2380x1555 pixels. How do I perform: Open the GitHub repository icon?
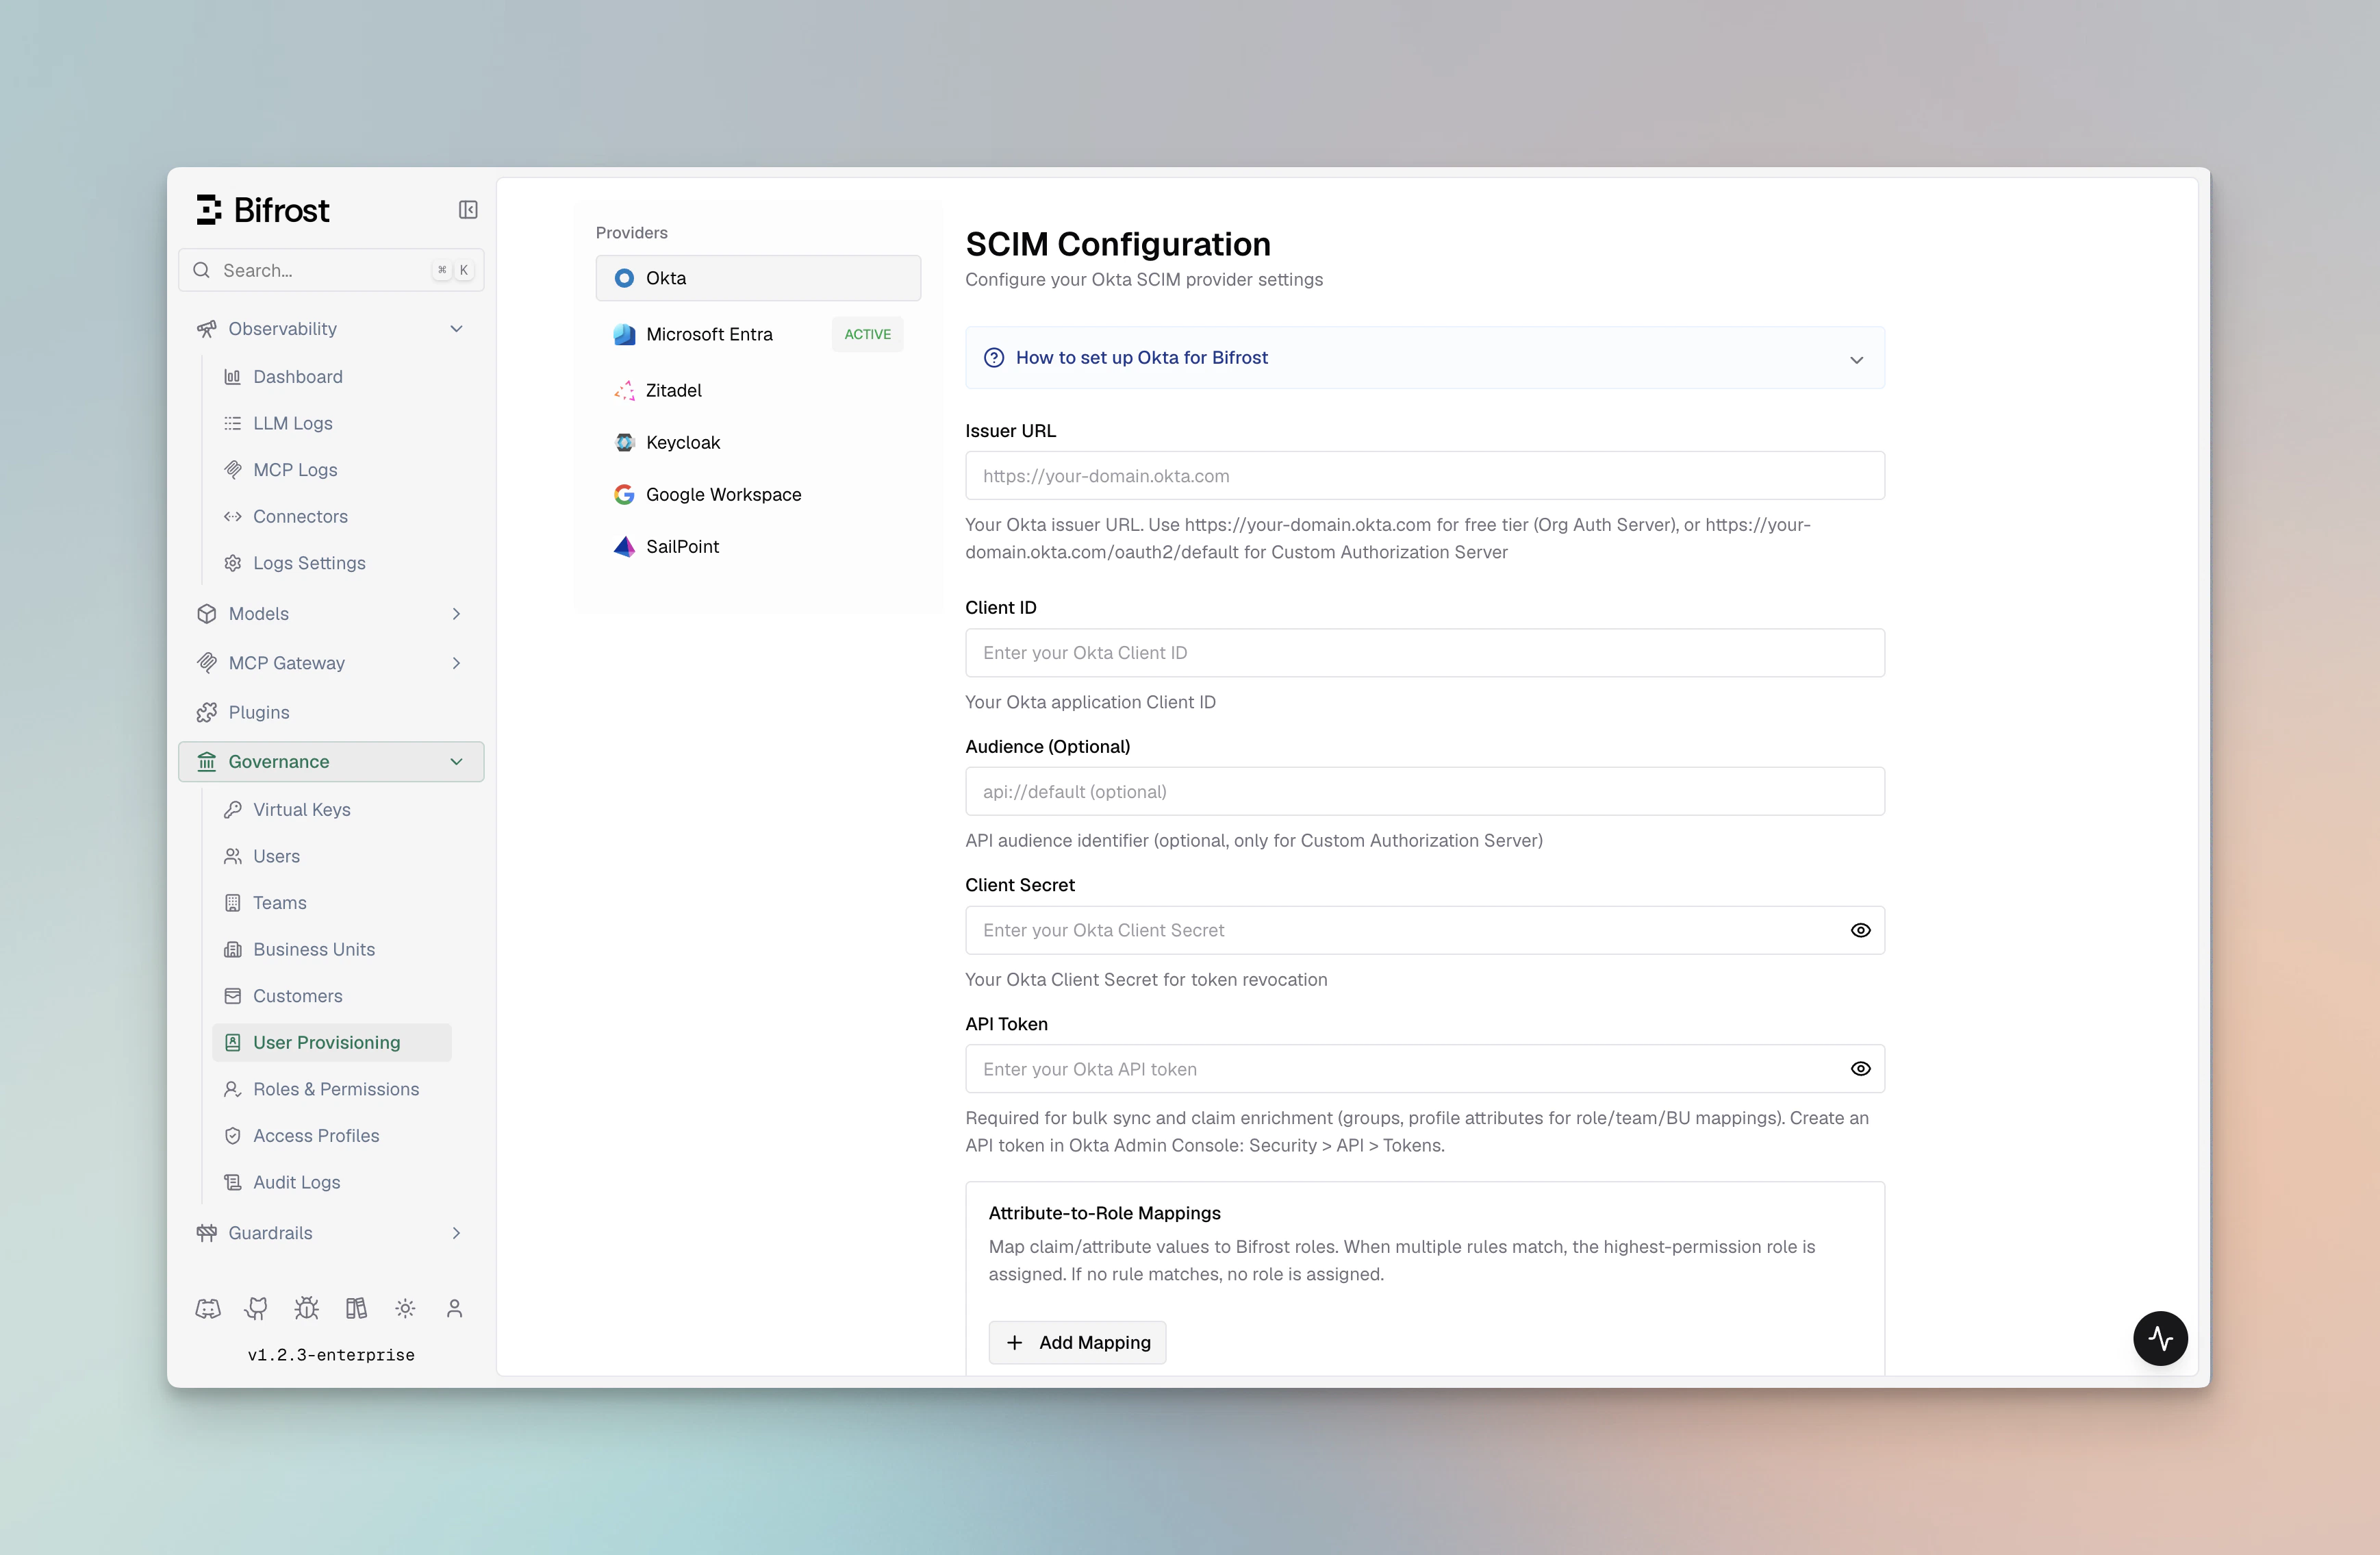(x=256, y=1308)
